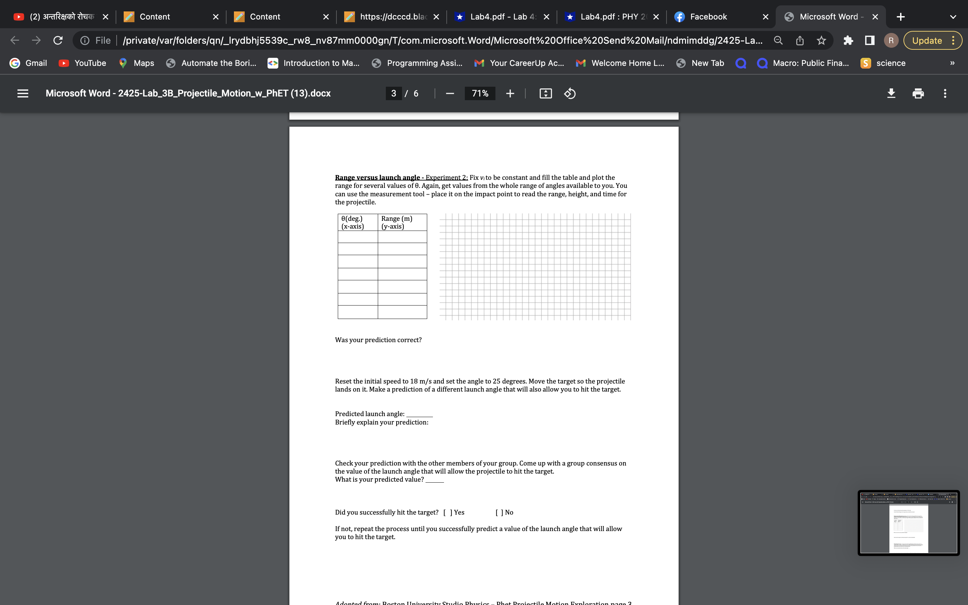This screenshot has width=968, height=605.
Task: Toggle the bookmark star for this page
Action: (x=821, y=40)
